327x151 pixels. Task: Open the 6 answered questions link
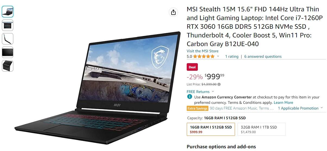[263, 56]
